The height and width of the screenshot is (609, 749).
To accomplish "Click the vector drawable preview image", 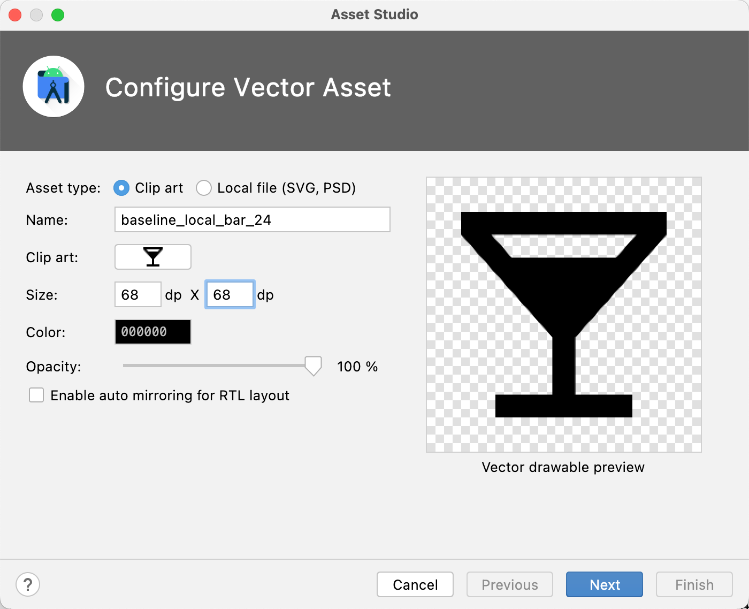I will (x=564, y=315).
